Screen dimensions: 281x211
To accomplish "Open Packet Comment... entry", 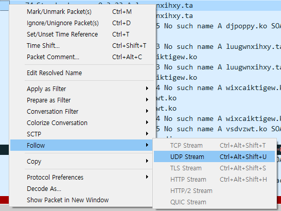I will [x=81, y=57].
